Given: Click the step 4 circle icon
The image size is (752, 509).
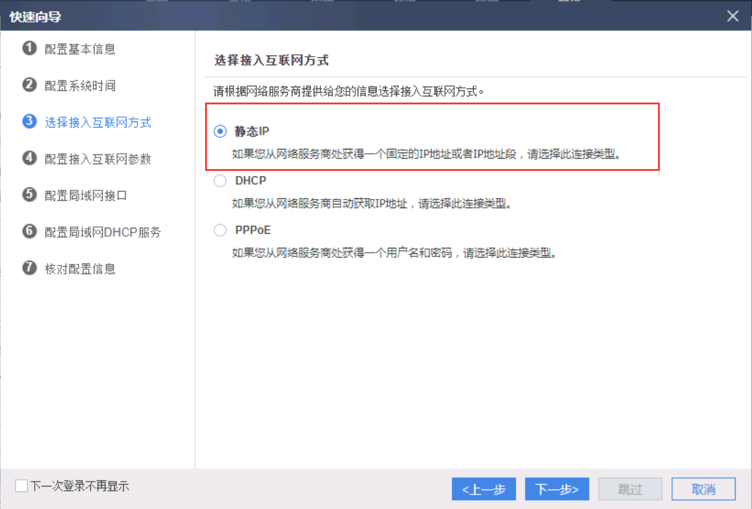Looking at the screenshot, I should [x=29, y=158].
